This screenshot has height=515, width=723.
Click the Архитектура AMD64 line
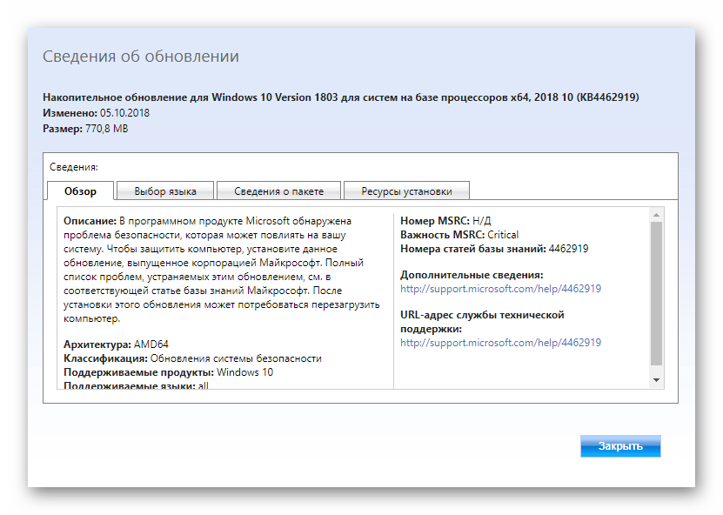116,344
